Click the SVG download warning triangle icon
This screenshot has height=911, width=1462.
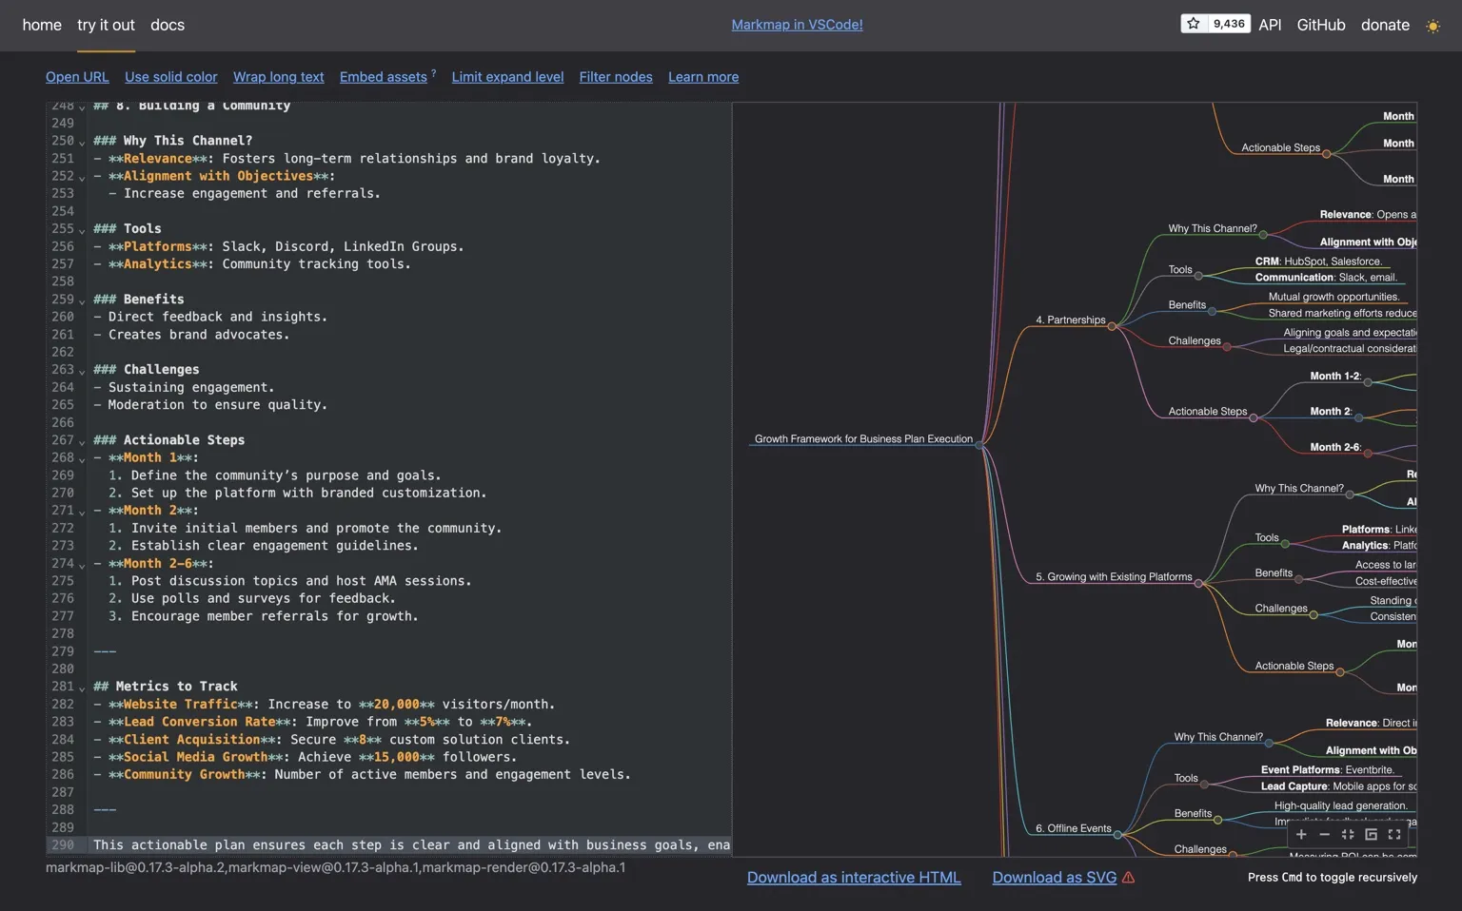coord(1129,878)
